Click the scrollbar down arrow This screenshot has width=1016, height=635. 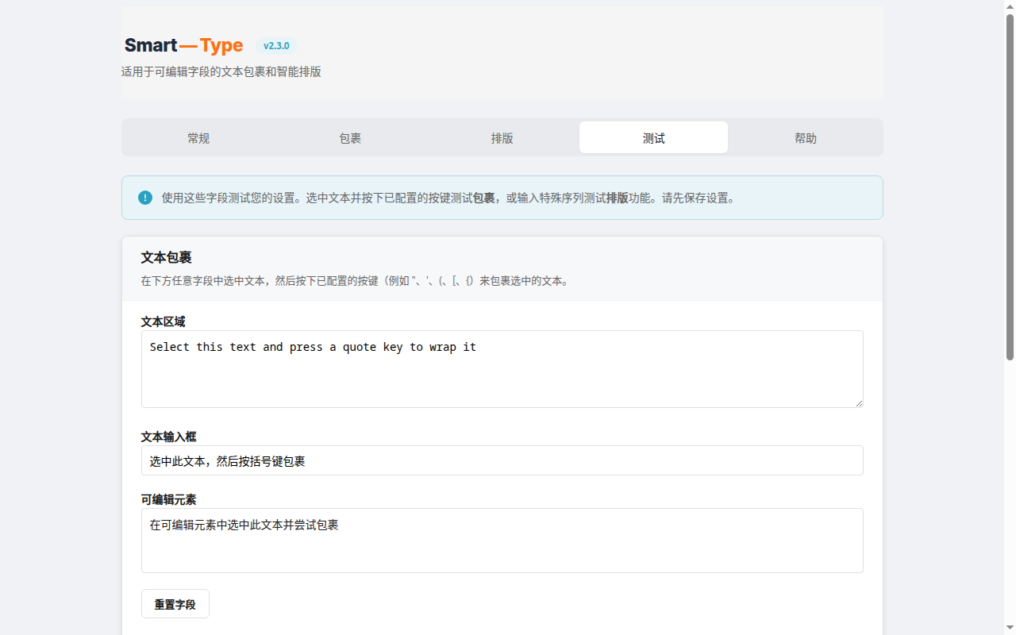(x=1010, y=629)
